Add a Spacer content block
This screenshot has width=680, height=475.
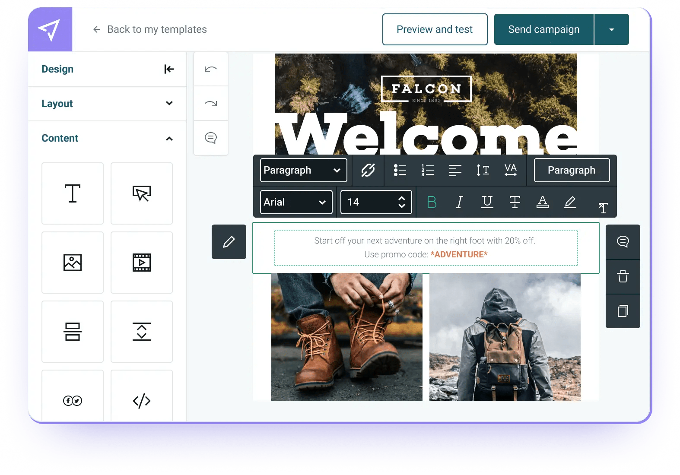pyautogui.click(x=142, y=332)
